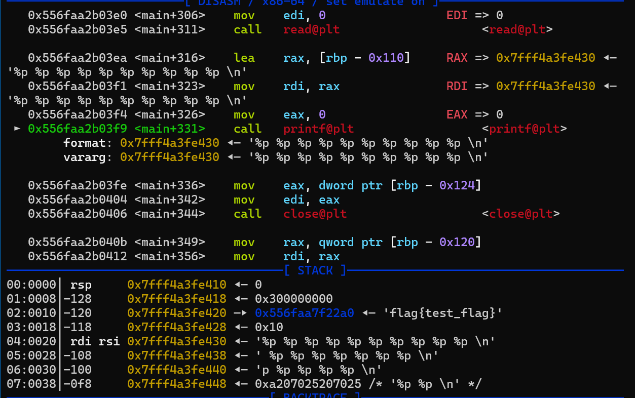Click the stack value 0x300000000
The height and width of the screenshot is (398, 635).
(x=294, y=299)
